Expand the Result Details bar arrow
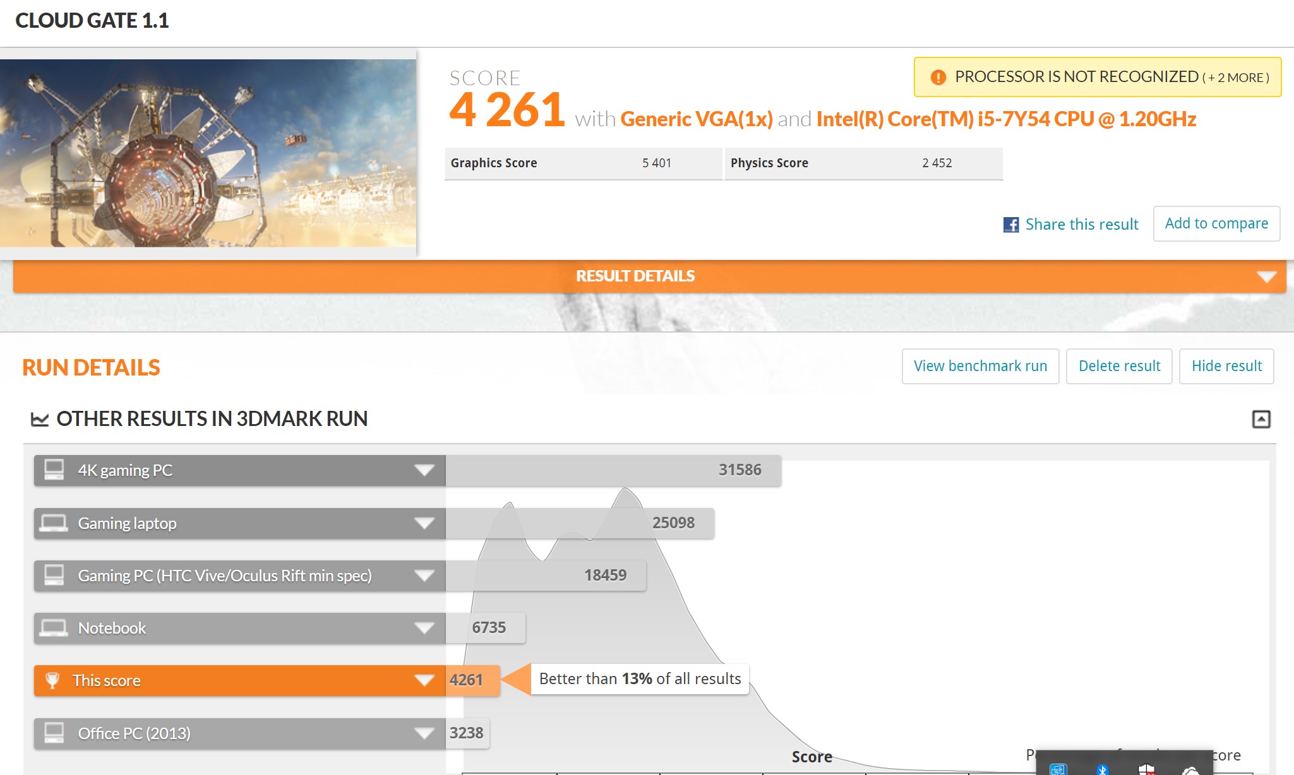Screen dimensions: 1294x775 coord(1266,276)
